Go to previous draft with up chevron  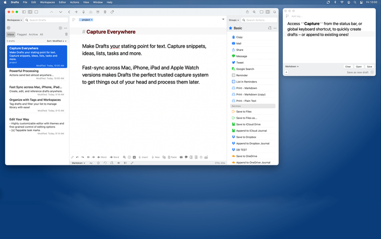pos(52,12)
